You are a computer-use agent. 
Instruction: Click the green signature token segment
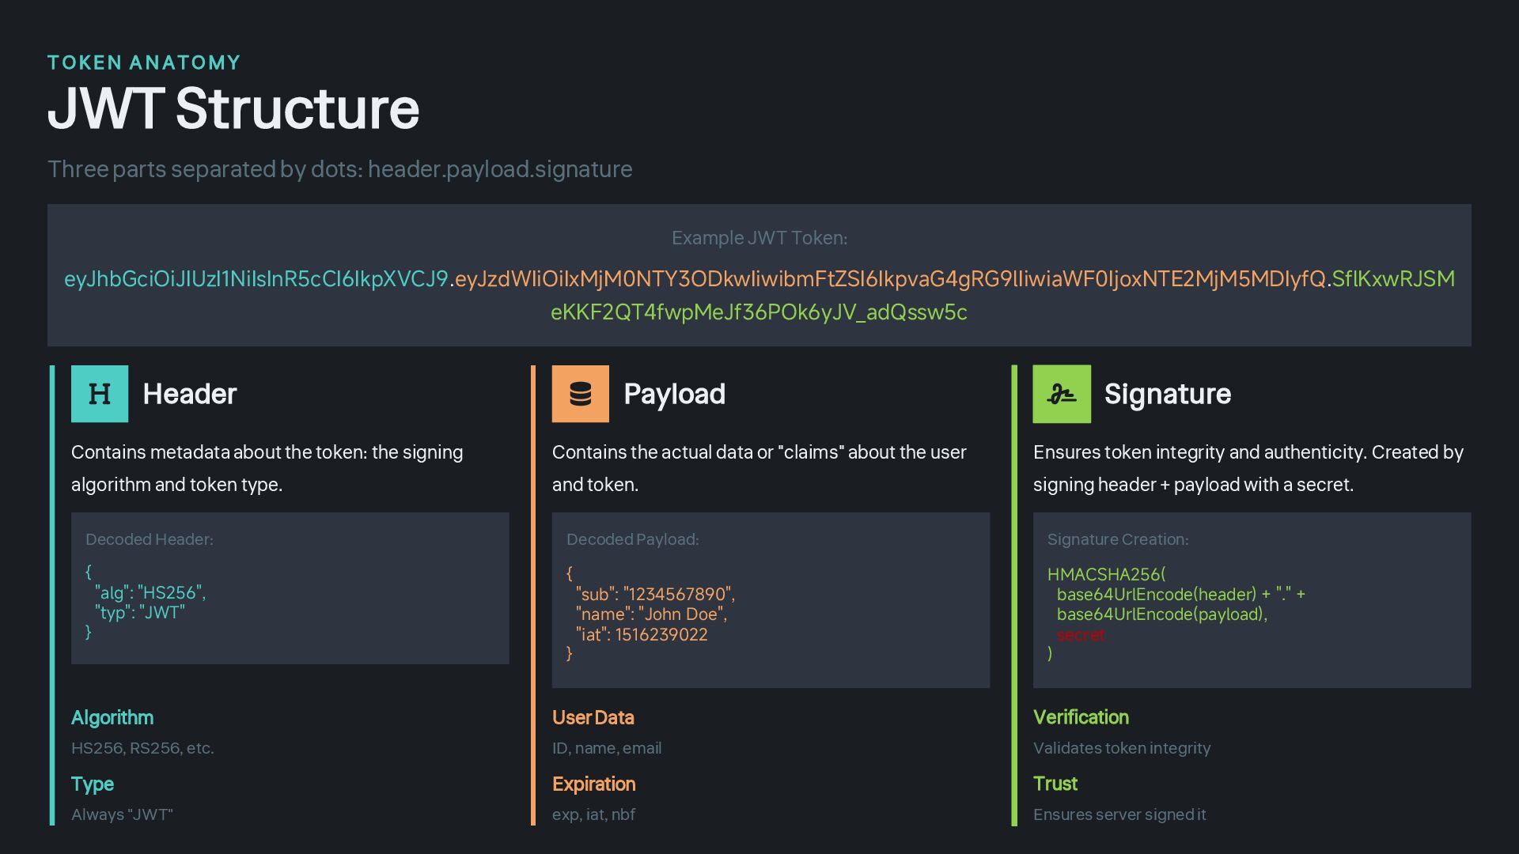pos(758,312)
